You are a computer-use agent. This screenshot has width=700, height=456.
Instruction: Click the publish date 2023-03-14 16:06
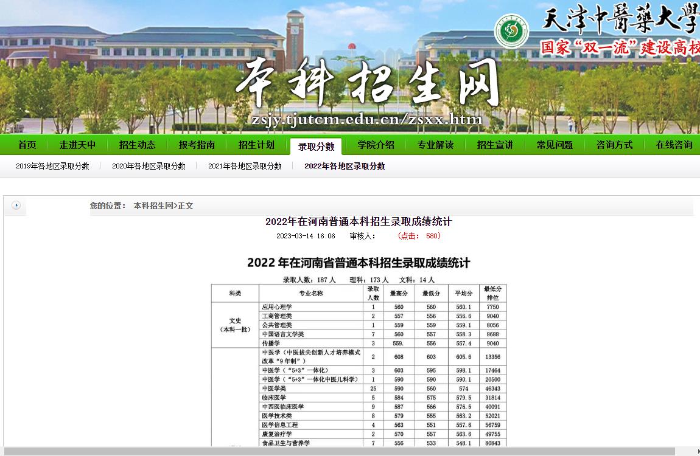(306, 237)
